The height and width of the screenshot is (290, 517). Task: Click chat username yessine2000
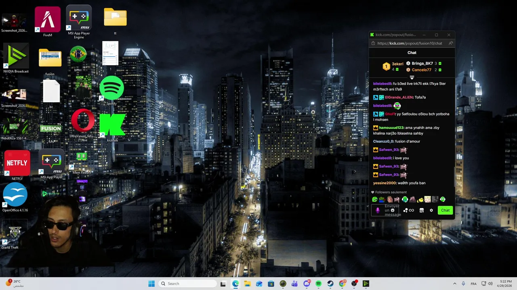point(385,183)
